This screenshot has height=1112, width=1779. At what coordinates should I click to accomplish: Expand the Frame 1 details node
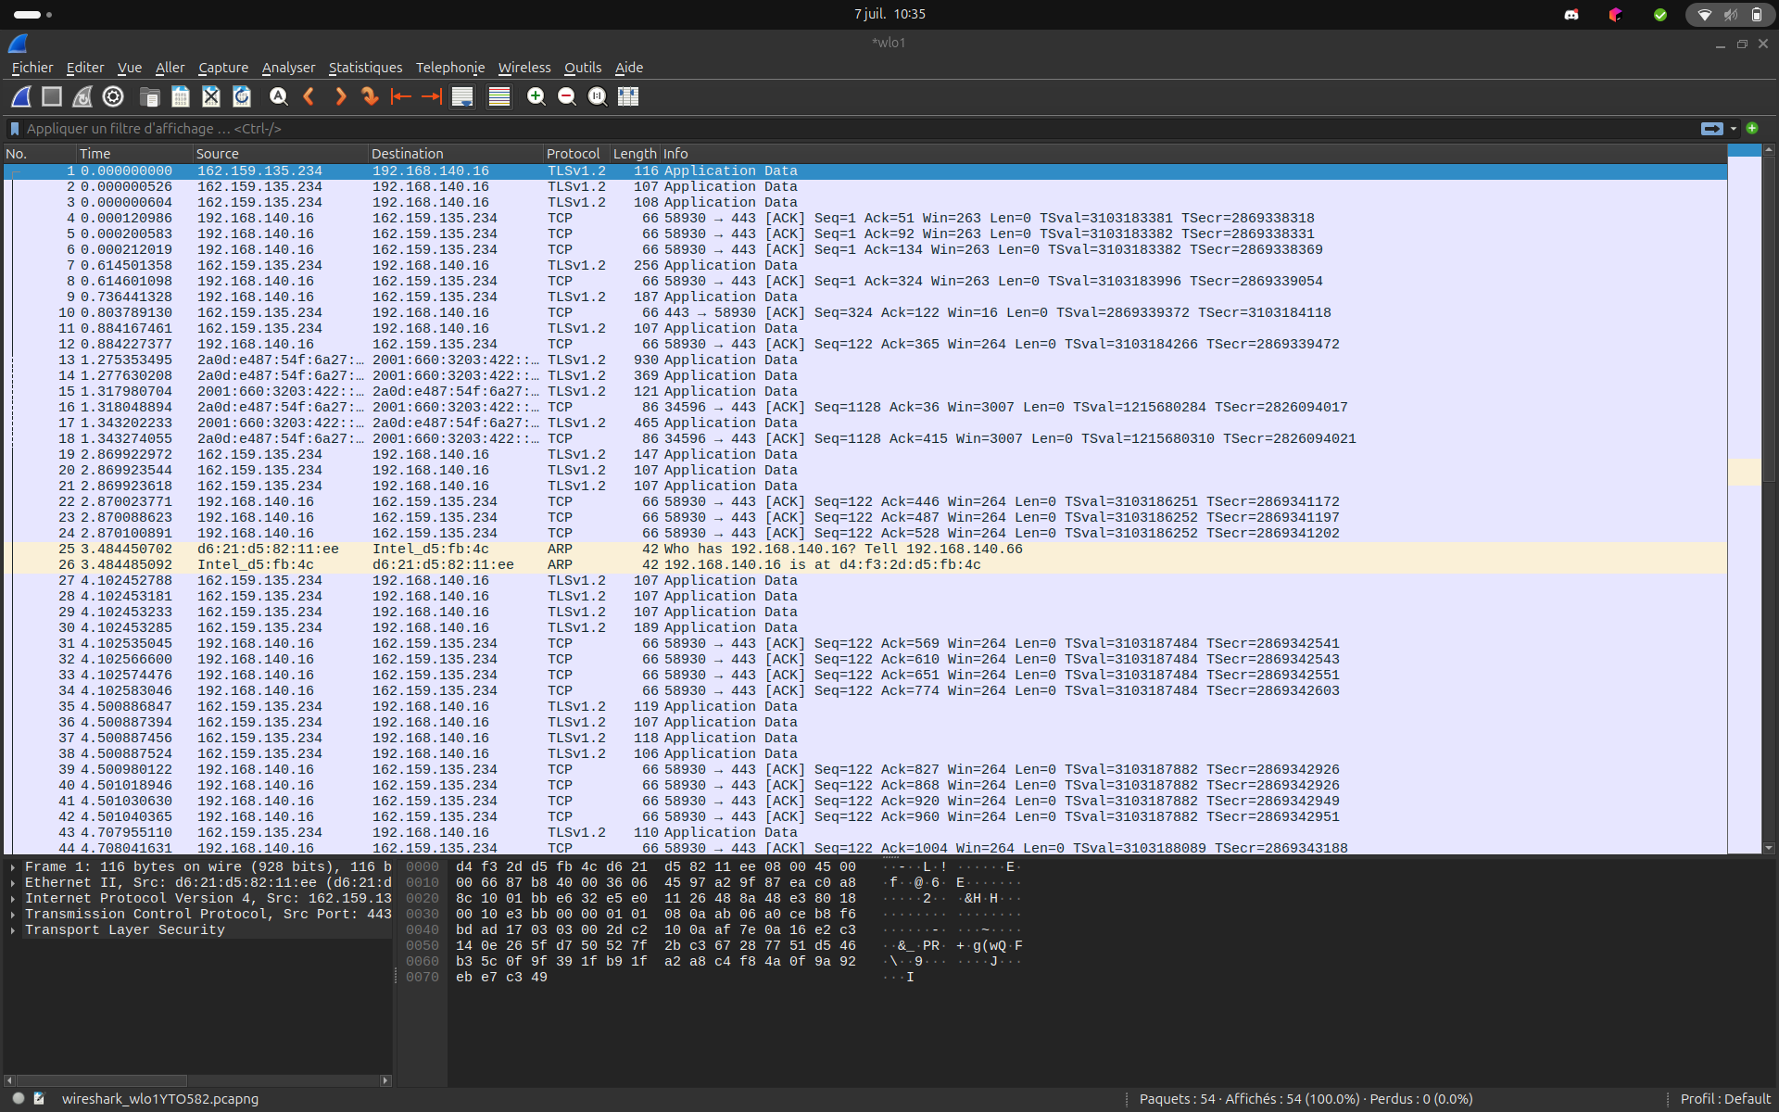(x=13, y=867)
